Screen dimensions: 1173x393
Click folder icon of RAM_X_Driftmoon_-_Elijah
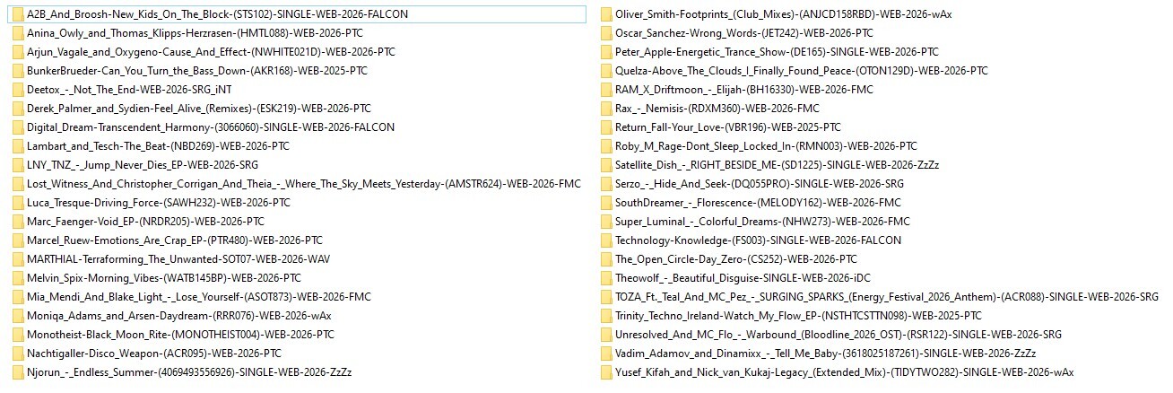click(x=606, y=90)
